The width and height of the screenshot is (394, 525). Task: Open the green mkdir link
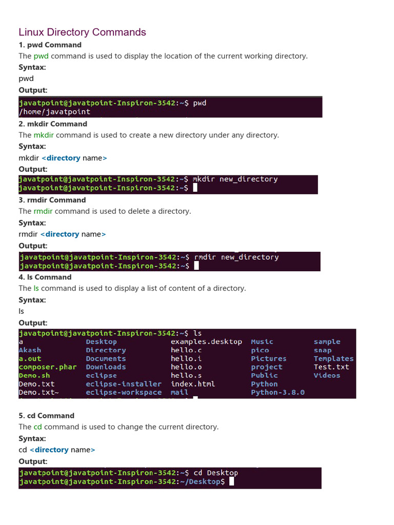click(x=44, y=135)
